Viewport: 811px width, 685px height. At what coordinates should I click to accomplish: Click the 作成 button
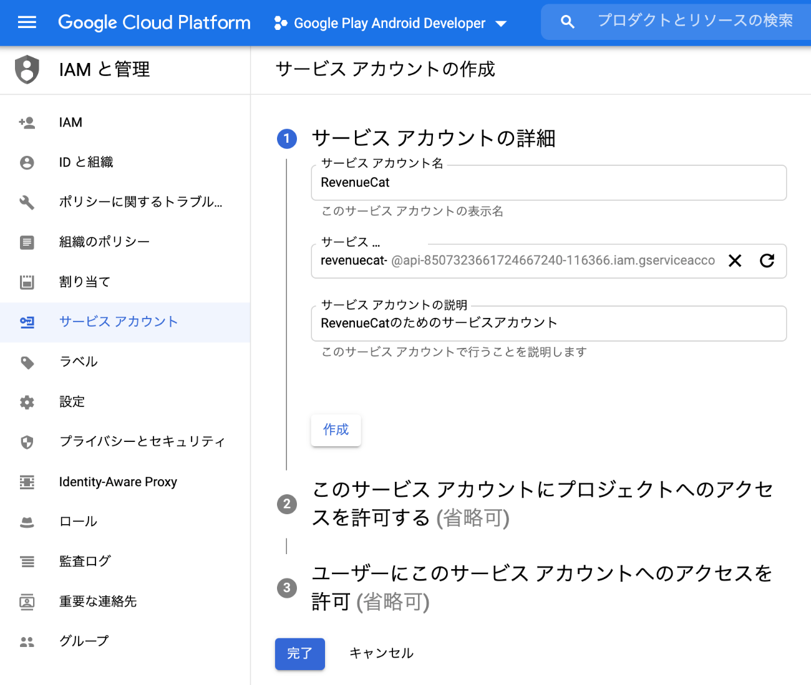coord(336,430)
